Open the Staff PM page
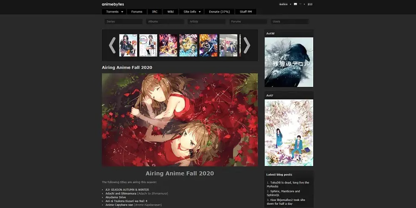Screen dimensions: 416x208 pyautogui.click(x=246, y=12)
